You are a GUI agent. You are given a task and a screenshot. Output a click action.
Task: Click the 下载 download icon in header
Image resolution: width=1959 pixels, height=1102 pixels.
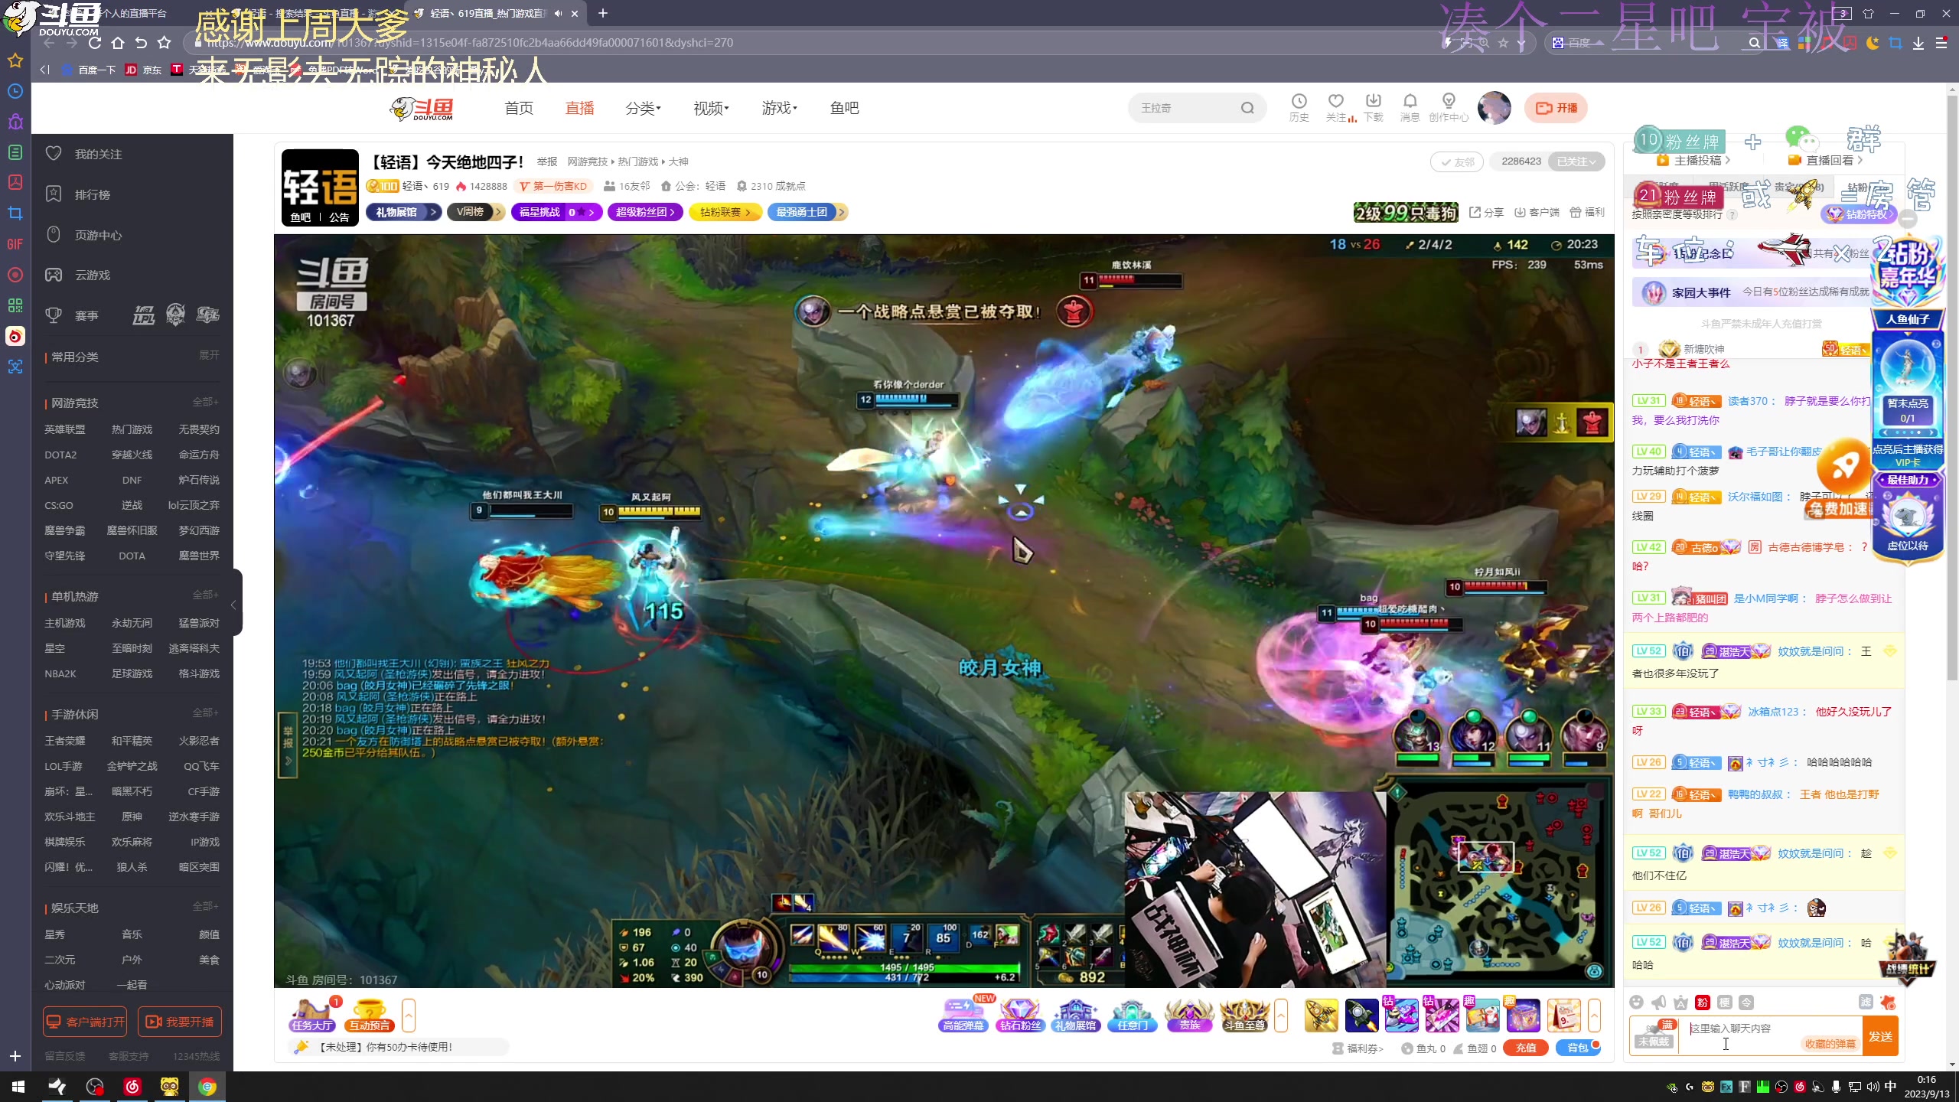click(x=1374, y=107)
